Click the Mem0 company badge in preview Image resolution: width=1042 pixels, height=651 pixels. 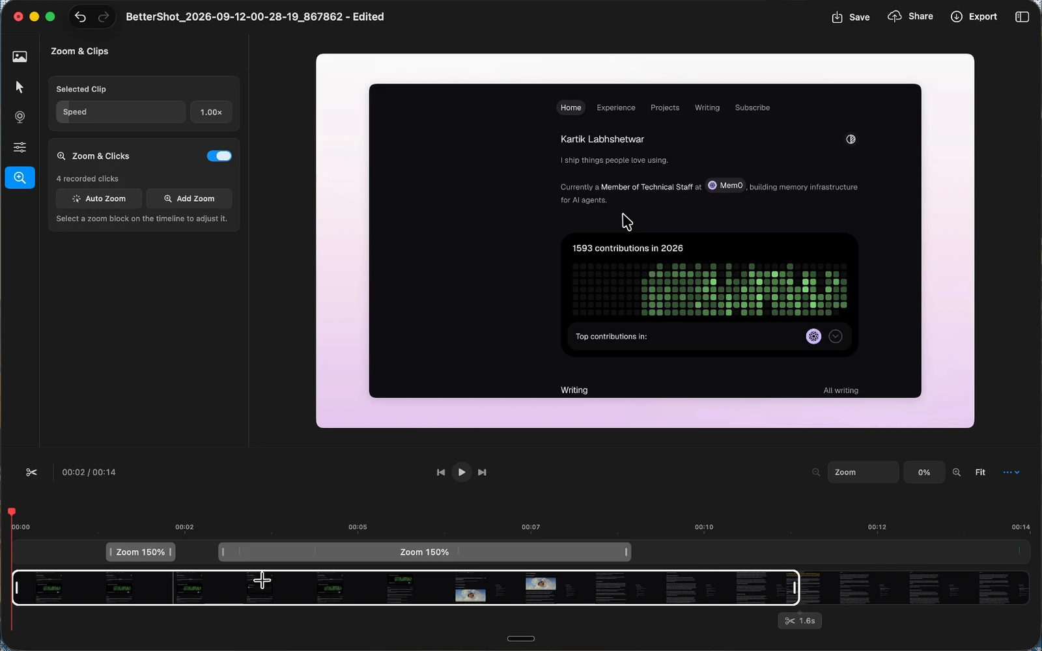click(725, 186)
